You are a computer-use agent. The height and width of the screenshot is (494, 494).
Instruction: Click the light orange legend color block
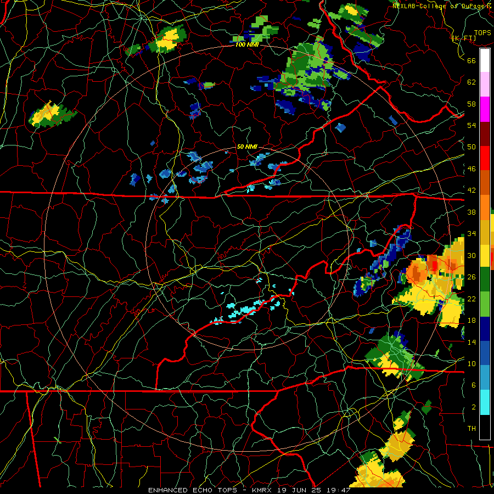[485, 207]
